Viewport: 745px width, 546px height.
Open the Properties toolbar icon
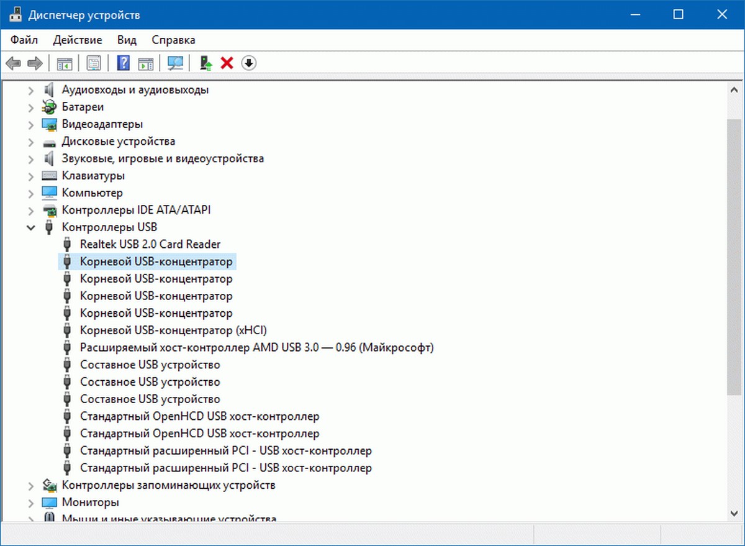[94, 63]
